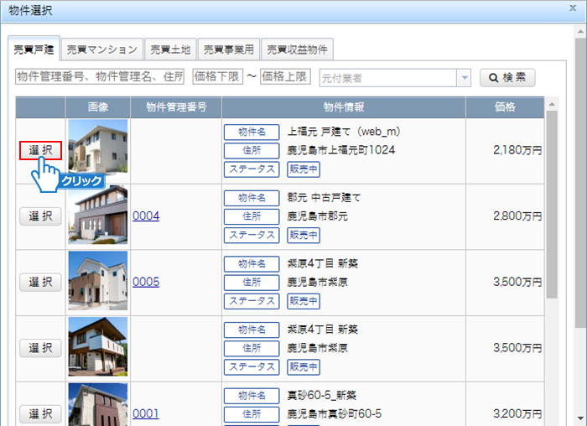Screen dimensions: 587x426
Task: Expand the 元付業者 dropdown arrow
Action: click(x=464, y=78)
